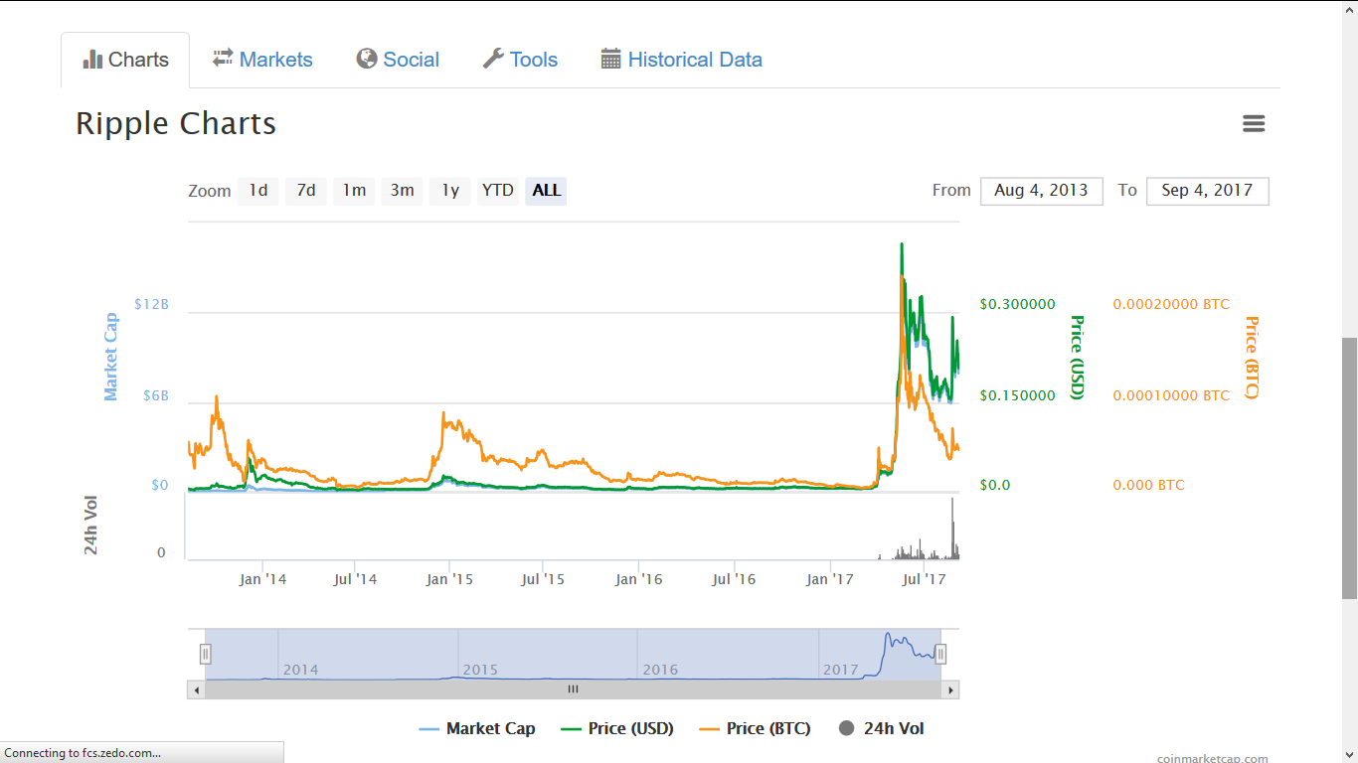Click the $0.300000 price axis label
The image size is (1358, 763).
(x=1017, y=304)
